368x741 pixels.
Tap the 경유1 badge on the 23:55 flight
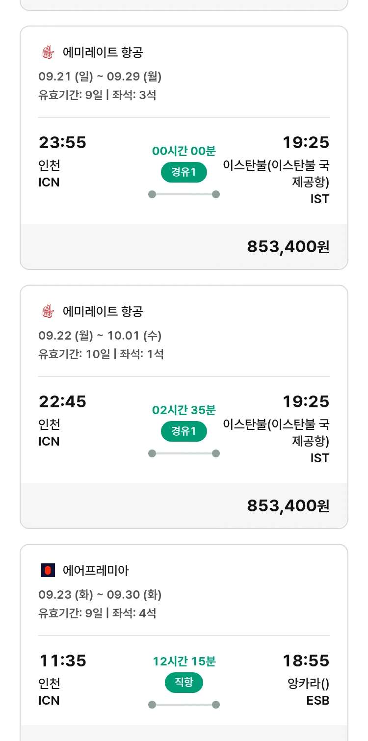(184, 172)
